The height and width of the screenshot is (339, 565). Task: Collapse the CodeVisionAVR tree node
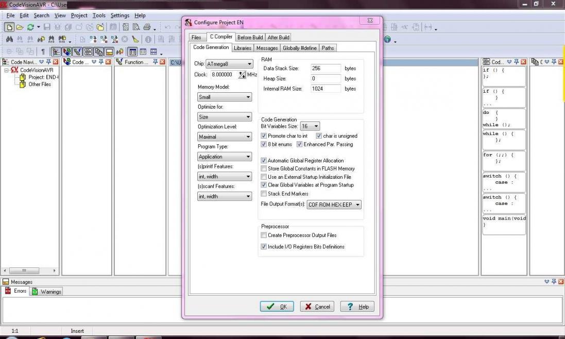pyautogui.click(x=6, y=70)
